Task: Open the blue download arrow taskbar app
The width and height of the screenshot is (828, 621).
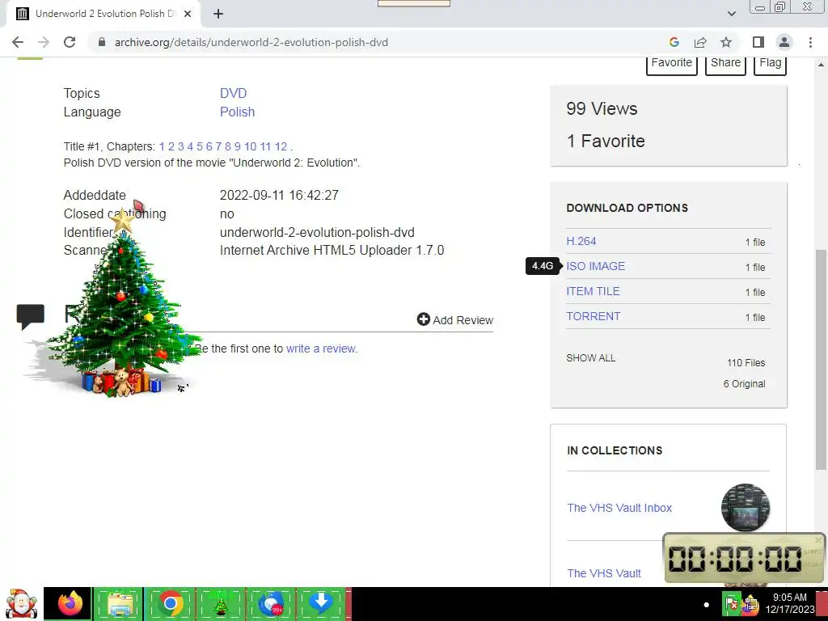Action: 320,603
